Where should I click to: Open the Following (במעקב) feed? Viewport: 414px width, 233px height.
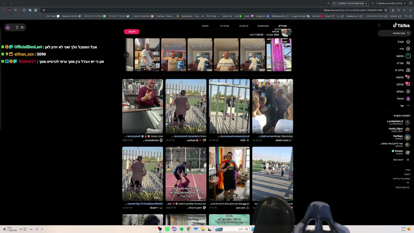404,56
